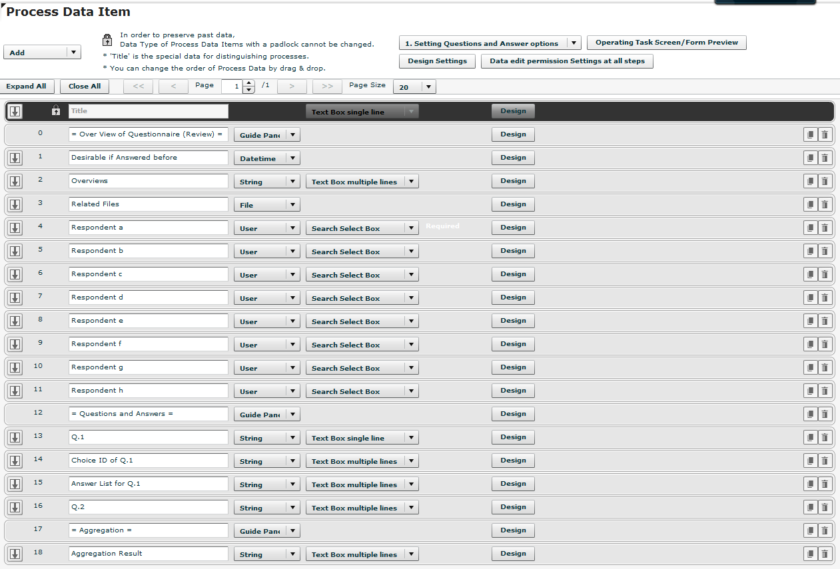This screenshot has height=569, width=840.
Task: Click the page number up stepper arrow
Action: click(x=248, y=83)
